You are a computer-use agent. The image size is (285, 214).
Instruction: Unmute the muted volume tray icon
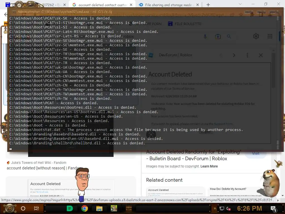point(228,208)
